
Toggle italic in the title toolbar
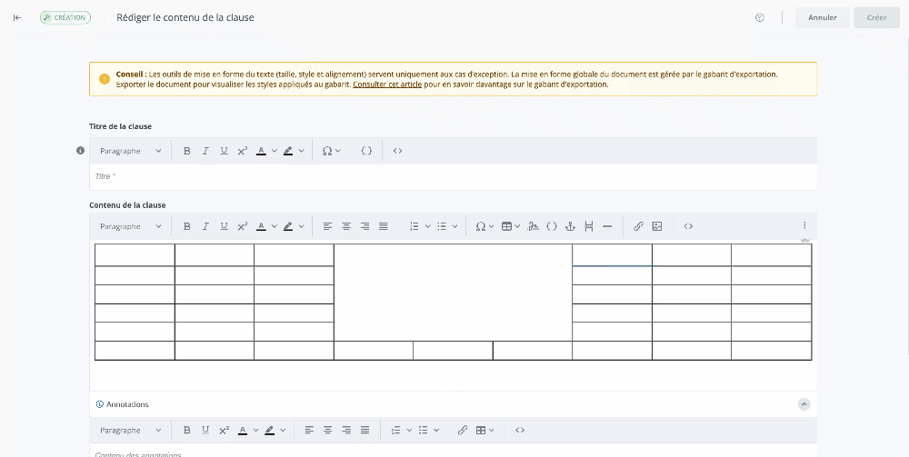[205, 151]
